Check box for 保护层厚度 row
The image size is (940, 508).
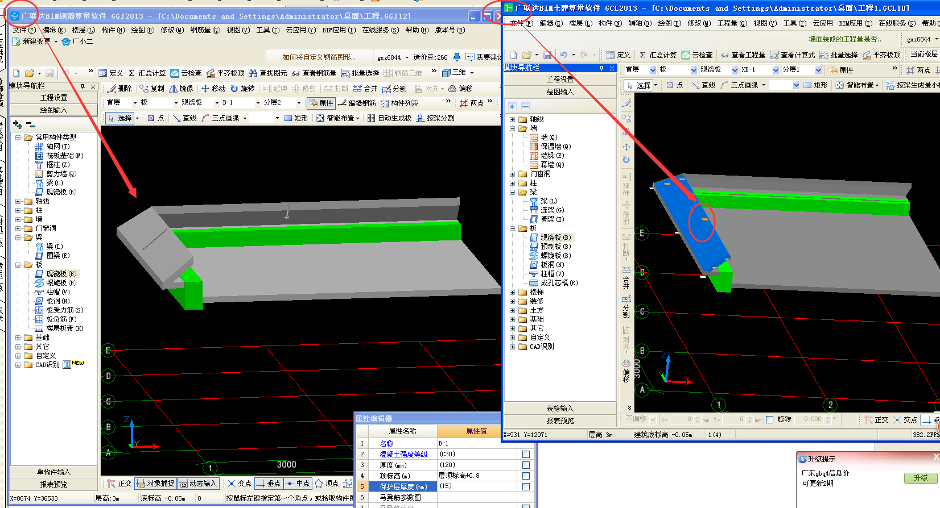(x=526, y=486)
